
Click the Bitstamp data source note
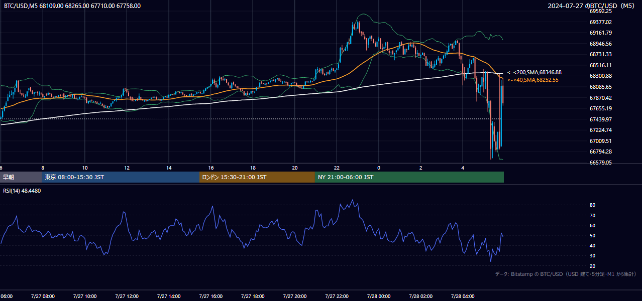pos(566,274)
